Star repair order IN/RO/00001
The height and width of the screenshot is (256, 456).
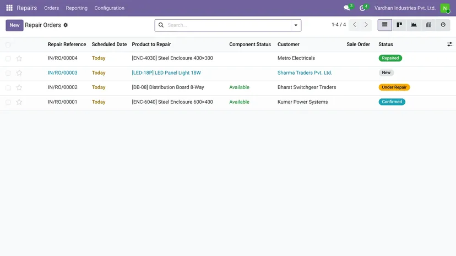[x=19, y=102]
